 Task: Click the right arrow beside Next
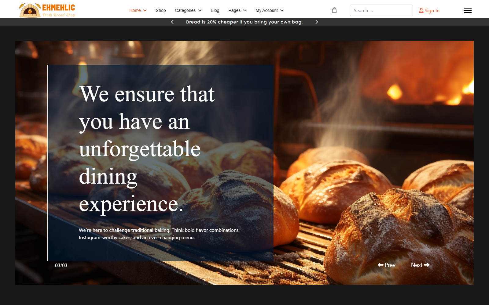(427, 265)
